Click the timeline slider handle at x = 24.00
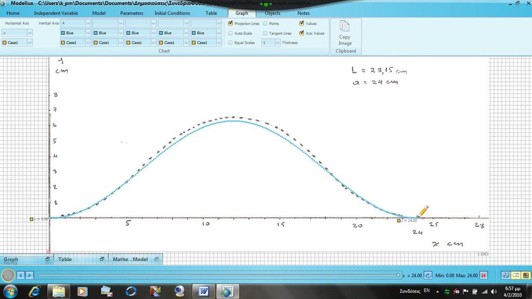Screen dimensions: 532x299 (398, 275)
